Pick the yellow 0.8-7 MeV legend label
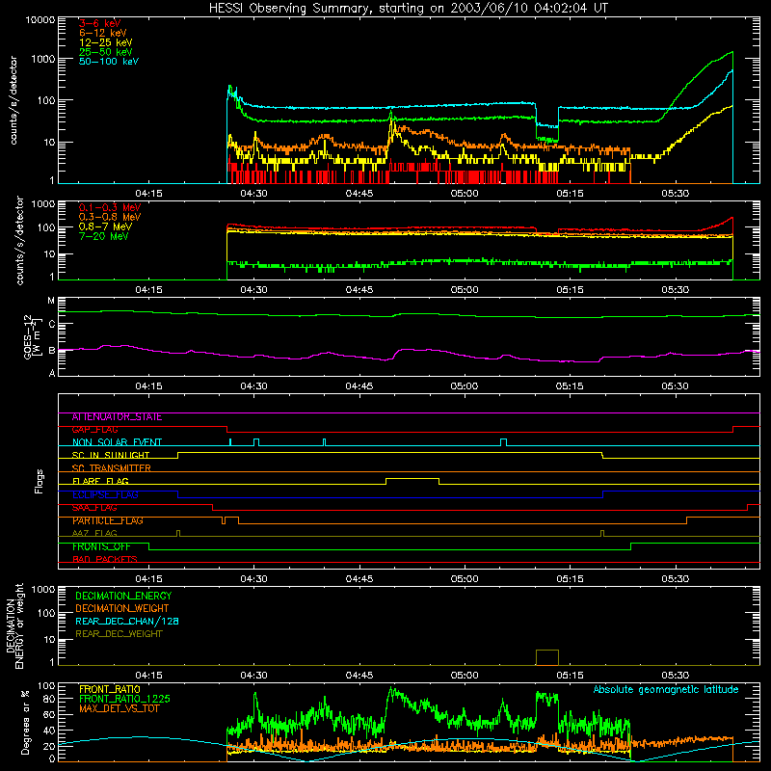The height and width of the screenshot is (771, 771). [105, 226]
